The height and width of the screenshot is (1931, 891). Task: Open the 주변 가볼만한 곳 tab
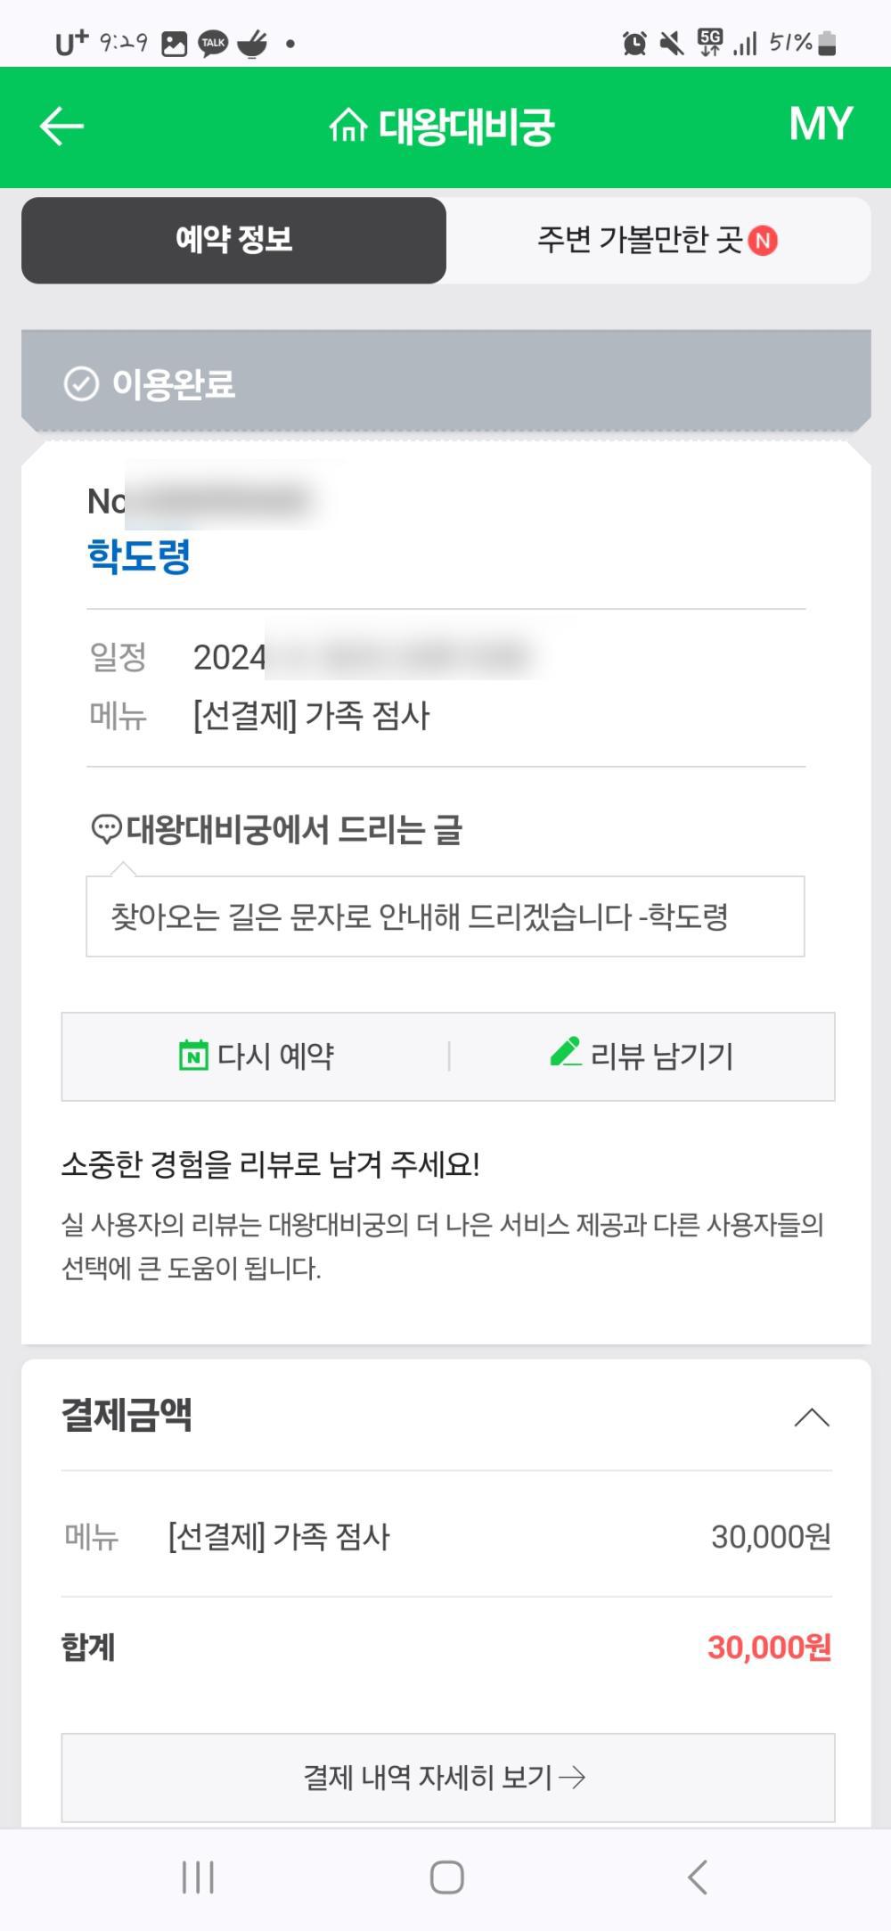(x=640, y=240)
